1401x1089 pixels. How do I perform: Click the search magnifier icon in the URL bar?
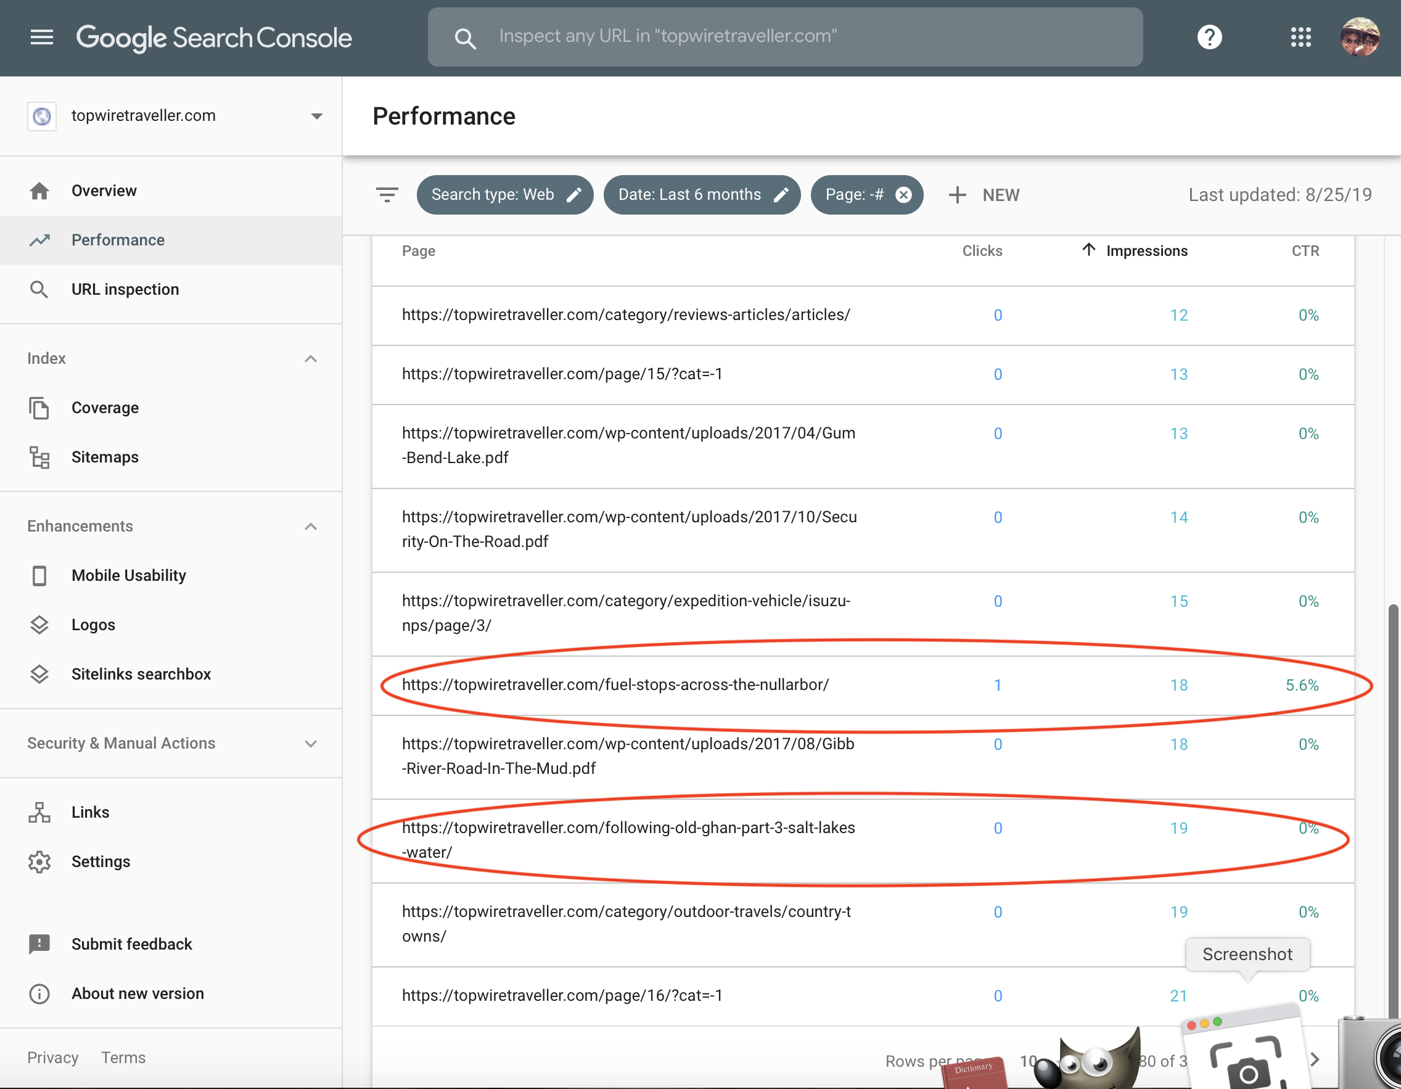tap(465, 38)
